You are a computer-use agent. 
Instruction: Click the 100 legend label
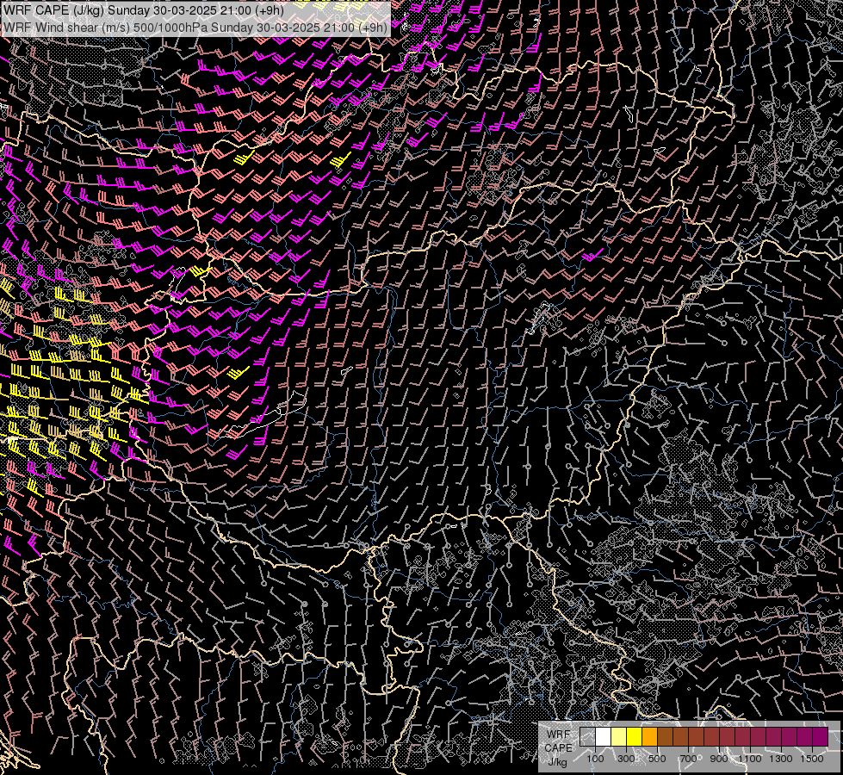pyautogui.click(x=595, y=759)
